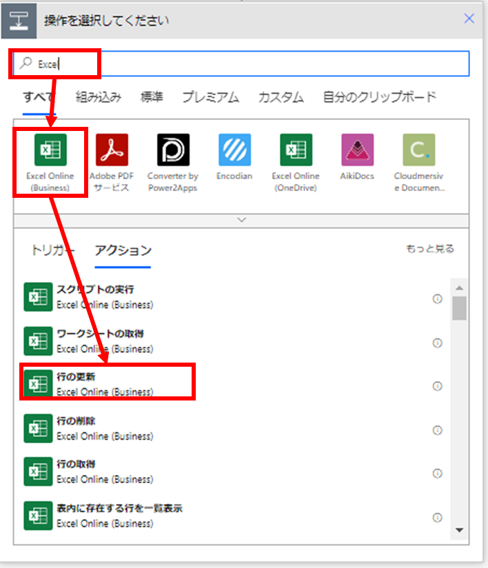Show info for 表内に存在する行を一覧表示 action
Viewport: 488px width, 568px height.
(x=437, y=517)
